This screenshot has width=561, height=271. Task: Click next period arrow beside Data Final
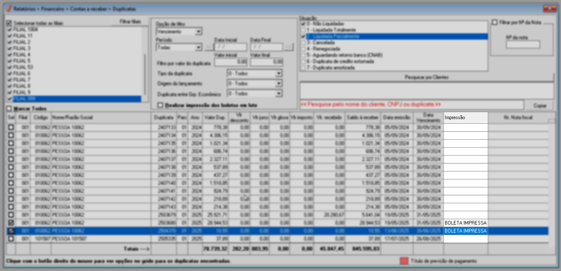(288, 47)
